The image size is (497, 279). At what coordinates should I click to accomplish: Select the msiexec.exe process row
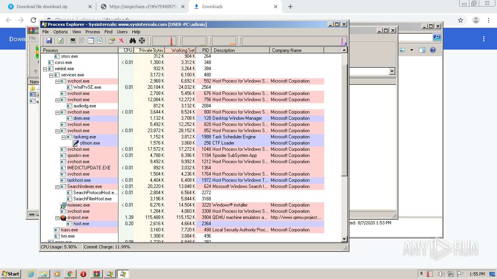pos(182,205)
